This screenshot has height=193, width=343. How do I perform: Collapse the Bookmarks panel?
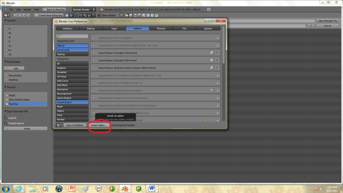tap(5, 62)
